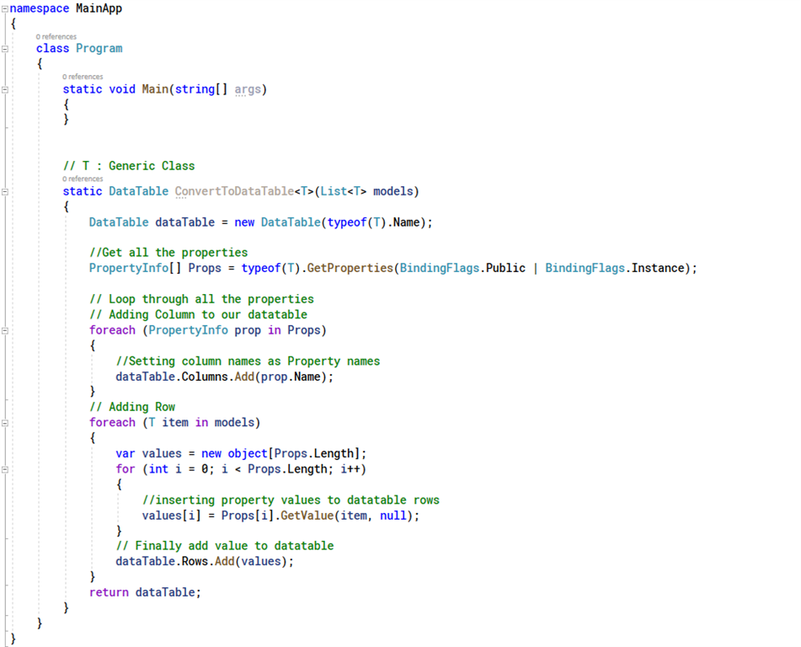Click 'dataTable.Columns.Add(prop.Name);' statement
The width and height of the screenshot is (801, 647).
click(224, 377)
